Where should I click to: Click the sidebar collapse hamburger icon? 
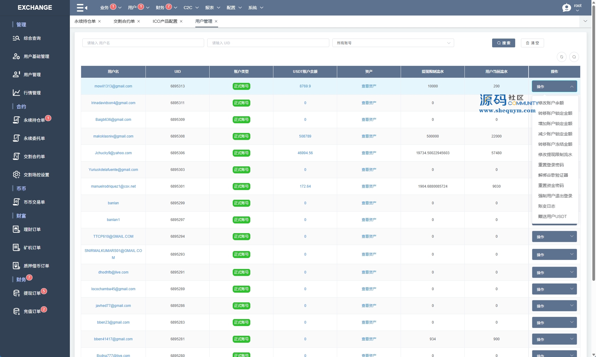[x=82, y=8]
